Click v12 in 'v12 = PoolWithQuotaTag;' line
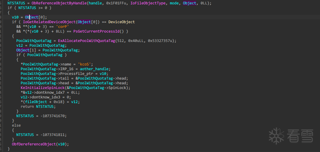This screenshot has height=152, width=320. click(20, 45)
